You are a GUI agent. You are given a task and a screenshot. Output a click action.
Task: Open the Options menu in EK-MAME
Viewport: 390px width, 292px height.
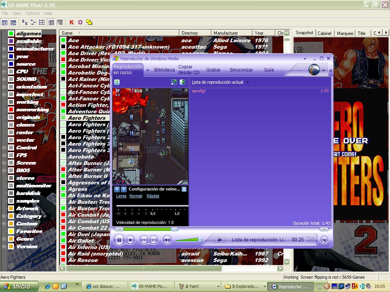tap(33, 13)
